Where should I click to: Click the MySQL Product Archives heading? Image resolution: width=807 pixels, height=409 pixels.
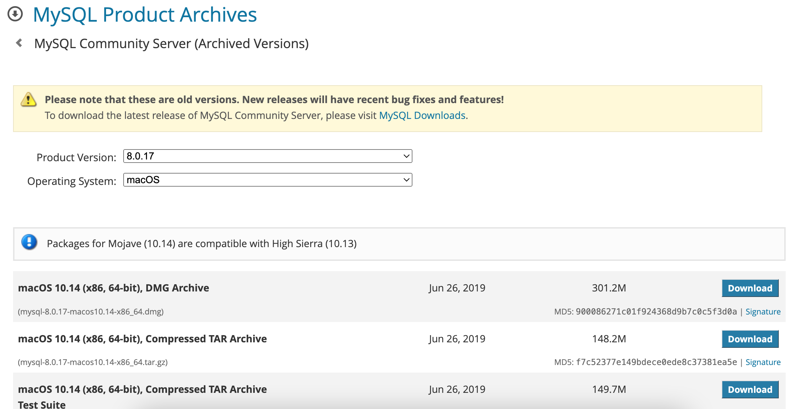[x=145, y=14]
